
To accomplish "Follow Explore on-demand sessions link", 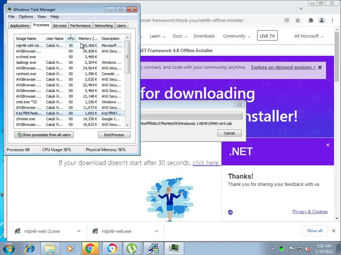I will point(283,67).
